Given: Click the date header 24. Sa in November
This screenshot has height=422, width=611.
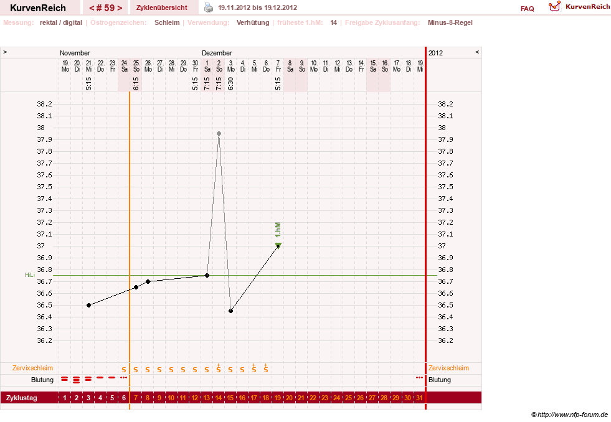Looking at the screenshot, I should [125, 66].
